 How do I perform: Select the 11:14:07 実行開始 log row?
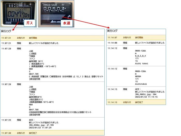(136, 38)
